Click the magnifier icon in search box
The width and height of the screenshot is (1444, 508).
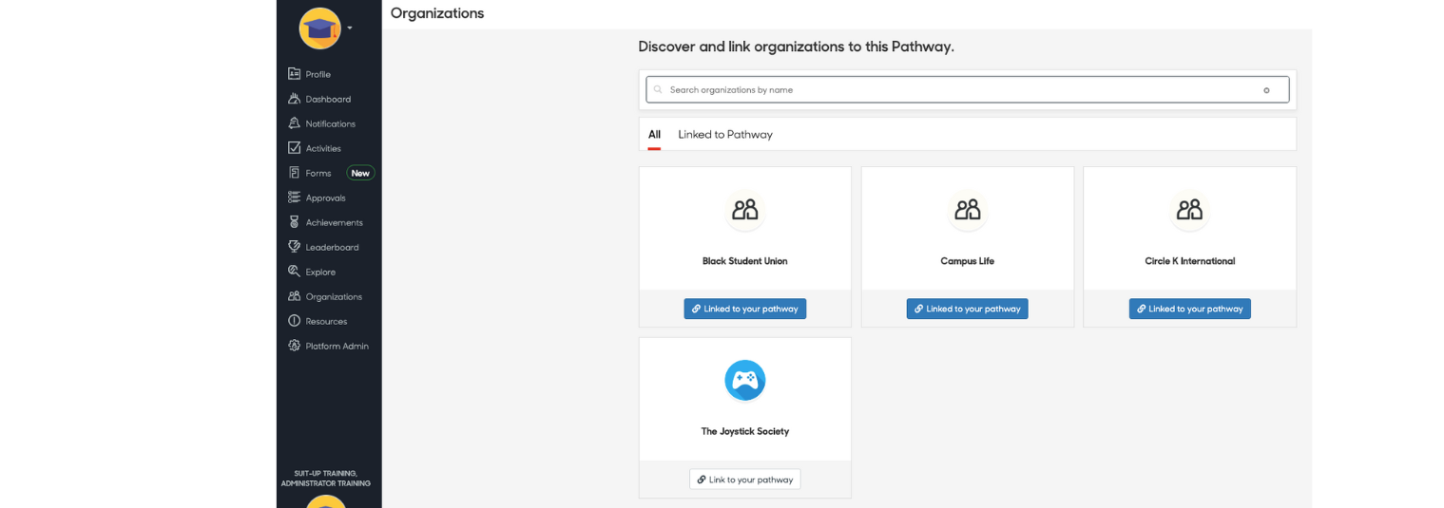click(x=658, y=89)
